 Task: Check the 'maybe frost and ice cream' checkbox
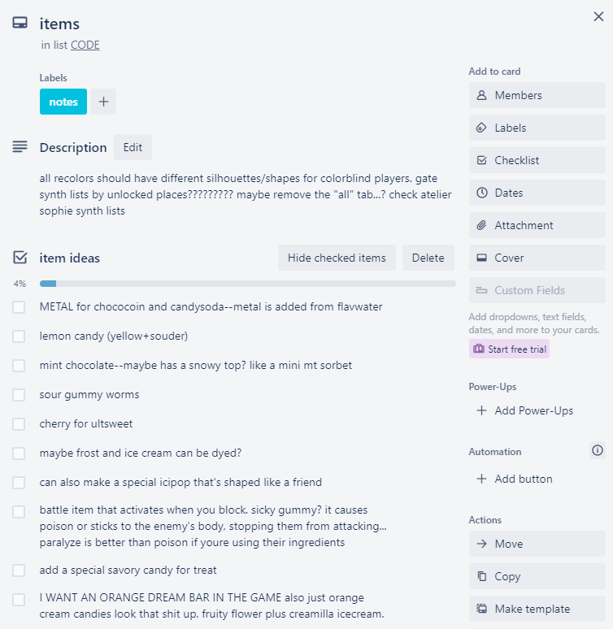coord(19,453)
